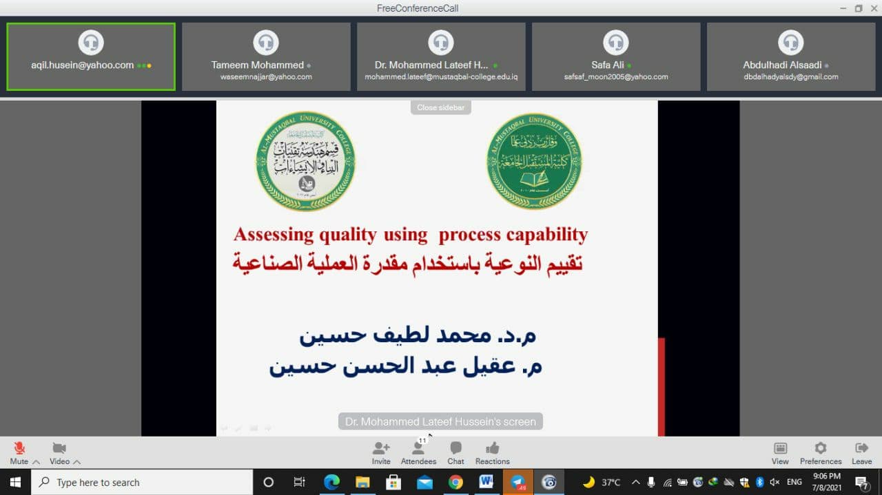Select aqil.husein@yahoo.com participant tile

91,56
